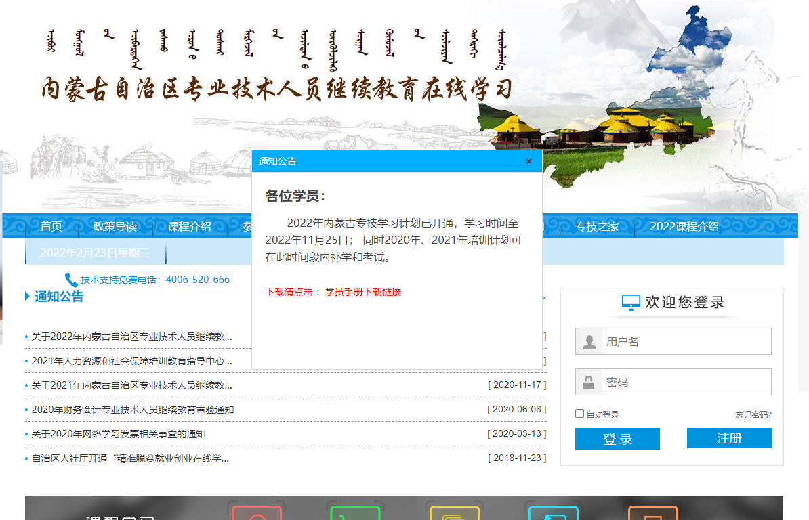Screen dimensions: 809x520
Task: Click the monitor icon next to 欢迎您登录
Action: [x=631, y=303]
